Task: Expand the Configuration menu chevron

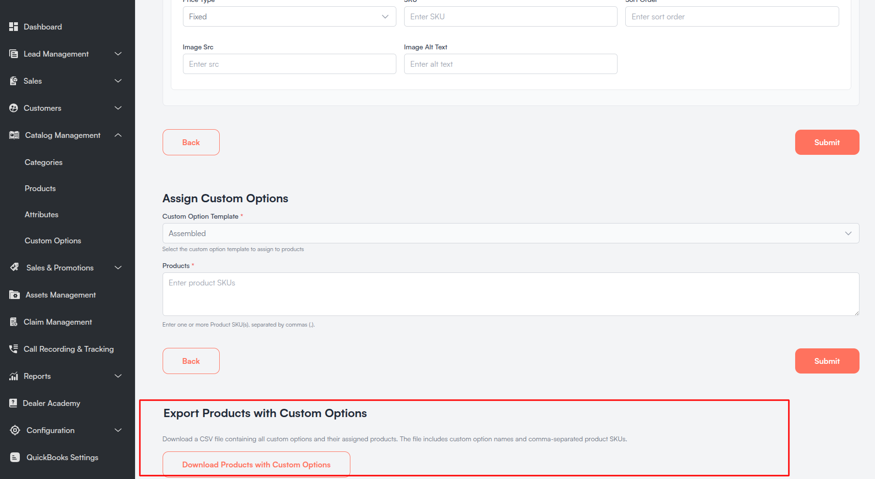Action: 118,430
